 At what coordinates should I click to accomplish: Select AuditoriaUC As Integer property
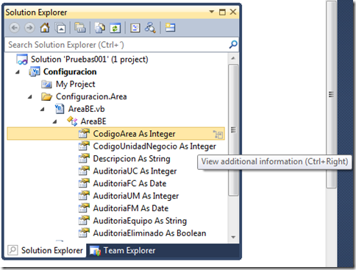tap(135, 171)
